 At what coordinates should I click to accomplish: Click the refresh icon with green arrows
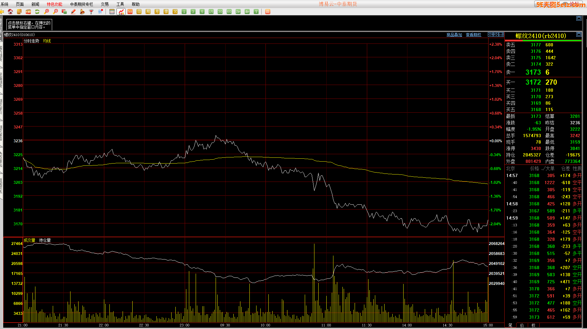[37, 12]
